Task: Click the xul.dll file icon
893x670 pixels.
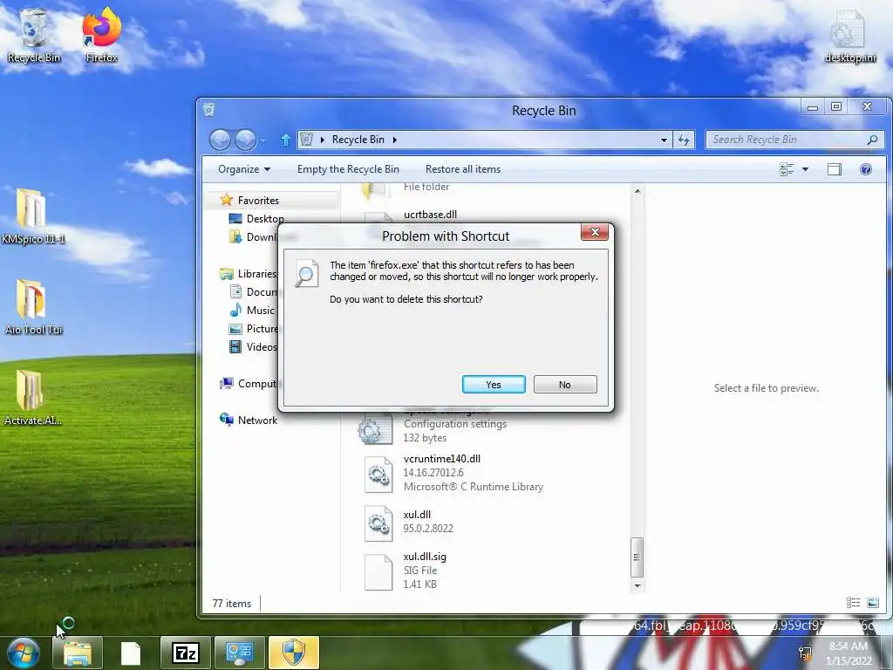Action: tap(378, 523)
